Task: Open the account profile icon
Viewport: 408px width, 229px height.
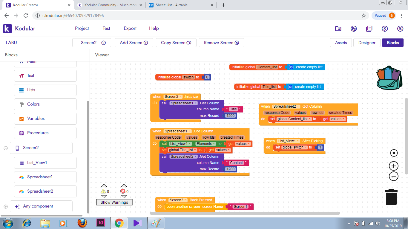Action: click(x=400, y=29)
